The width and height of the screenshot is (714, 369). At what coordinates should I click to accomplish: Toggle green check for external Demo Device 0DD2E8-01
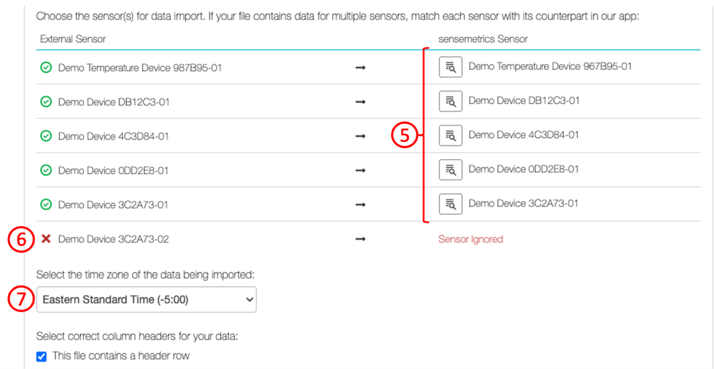[46, 170]
